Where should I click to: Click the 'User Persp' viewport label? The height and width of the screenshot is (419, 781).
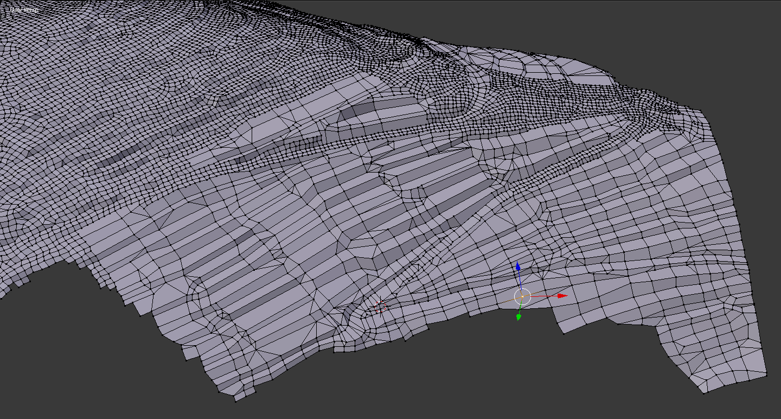coord(23,10)
